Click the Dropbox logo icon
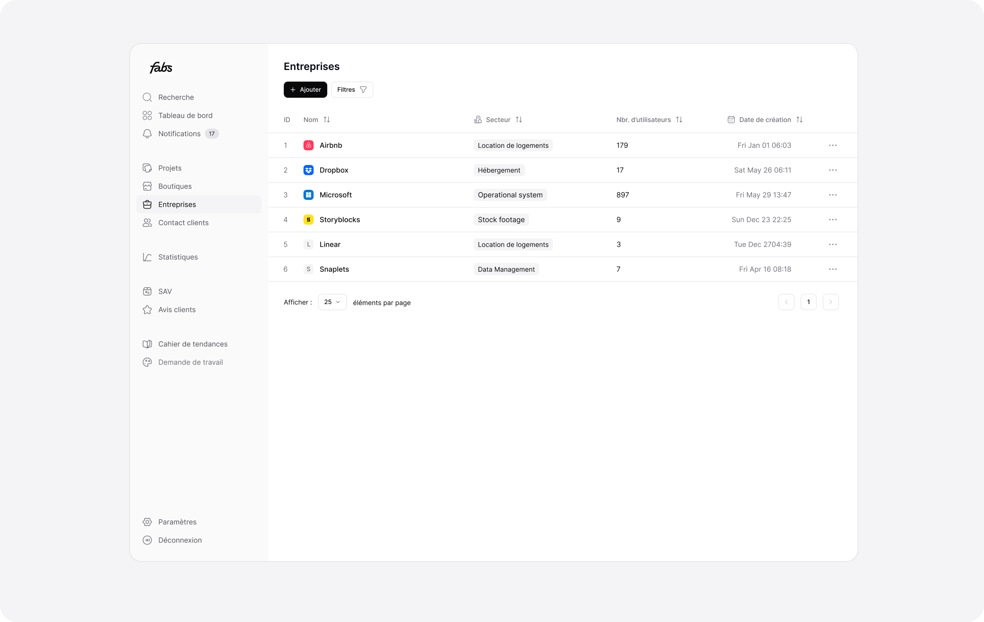984x622 pixels. click(x=309, y=170)
